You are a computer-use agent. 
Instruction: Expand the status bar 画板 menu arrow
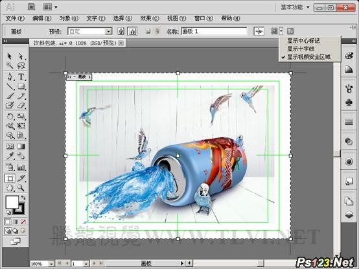click(182, 264)
